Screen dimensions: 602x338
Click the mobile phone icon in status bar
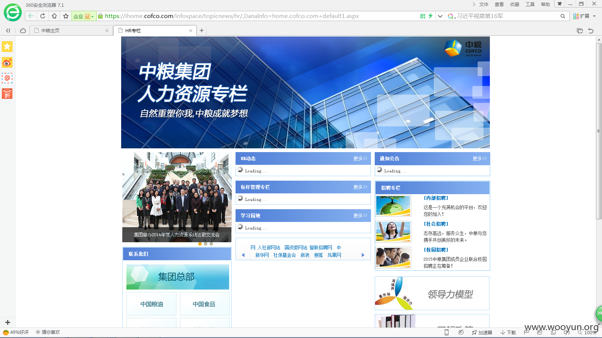click(x=447, y=332)
